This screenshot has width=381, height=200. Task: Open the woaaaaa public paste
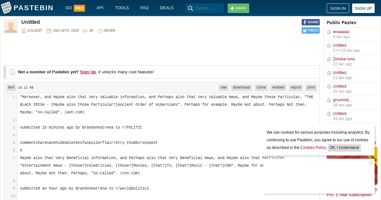(x=341, y=32)
